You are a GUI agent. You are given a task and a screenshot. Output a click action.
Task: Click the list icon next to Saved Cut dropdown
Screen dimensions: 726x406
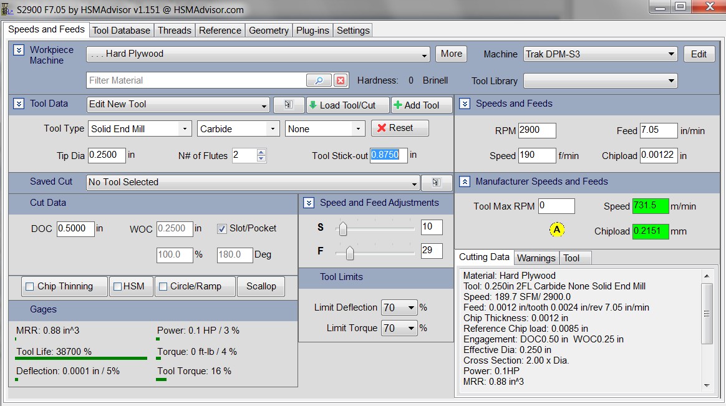pyautogui.click(x=436, y=182)
